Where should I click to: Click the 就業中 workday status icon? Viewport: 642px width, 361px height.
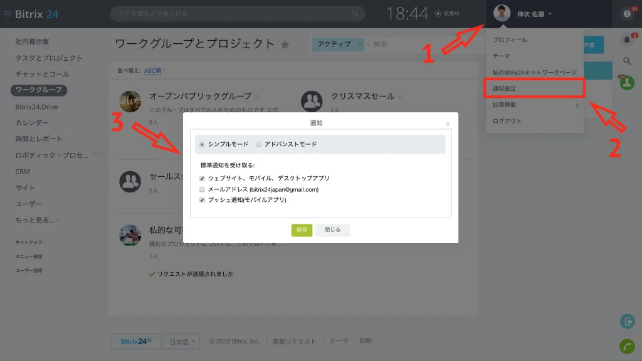coord(438,14)
